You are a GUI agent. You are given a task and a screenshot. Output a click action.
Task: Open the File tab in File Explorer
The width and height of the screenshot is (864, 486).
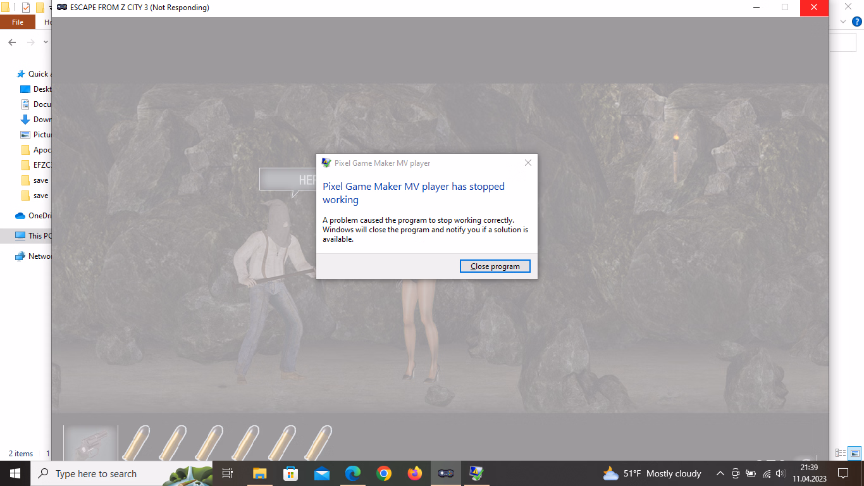click(x=18, y=22)
